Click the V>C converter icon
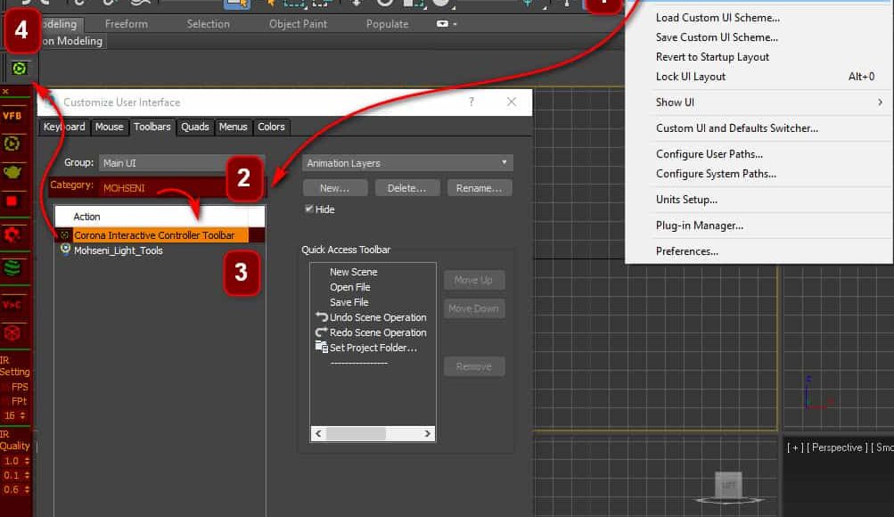 (12, 304)
